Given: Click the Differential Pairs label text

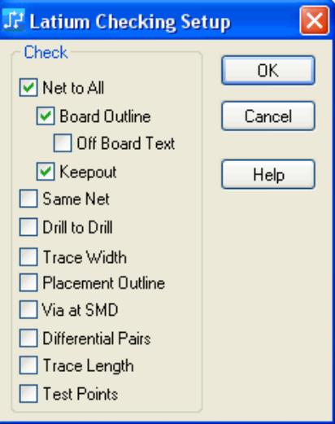Looking at the screenshot, I should point(97,339).
